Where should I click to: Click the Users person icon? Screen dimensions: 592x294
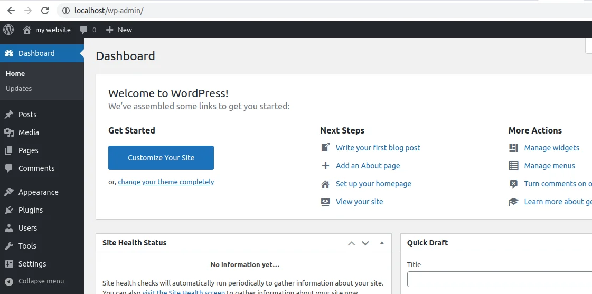(x=9, y=228)
